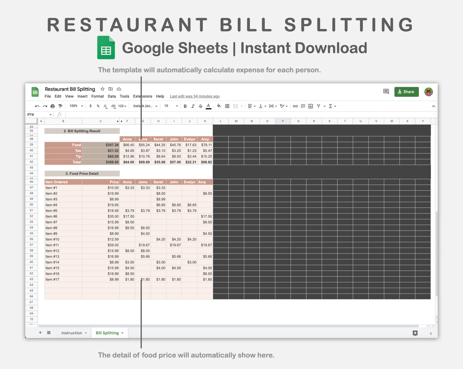The width and height of the screenshot is (463, 369).
Task: Open the last edit history link
Action: coord(194,96)
